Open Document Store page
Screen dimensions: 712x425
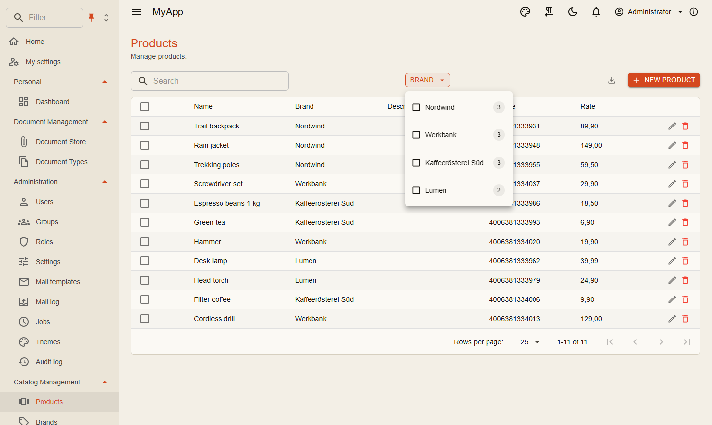59,142
